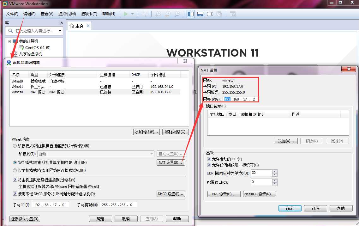The width and height of the screenshot is (359, 226).
Task: Click the library search magnifier icon
Action: click(x=10, y=31)
